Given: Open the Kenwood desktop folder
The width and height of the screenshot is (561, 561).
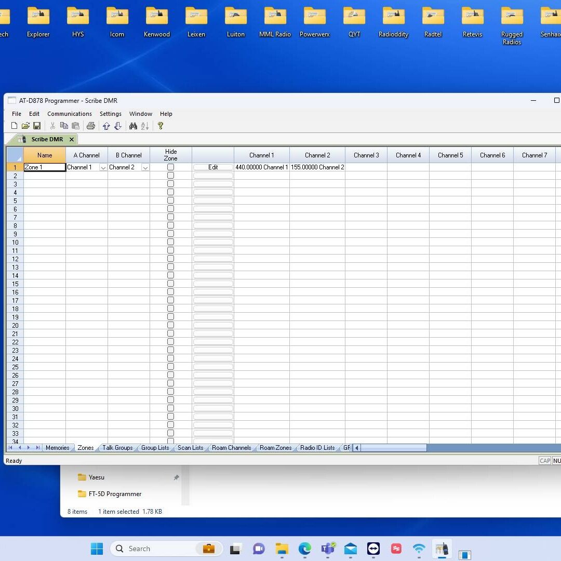Looking at the screenshot, I should click(157, 22).
